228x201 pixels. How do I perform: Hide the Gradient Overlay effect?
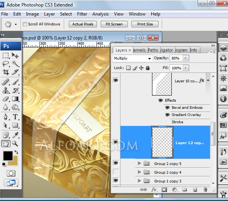[167, 115]
